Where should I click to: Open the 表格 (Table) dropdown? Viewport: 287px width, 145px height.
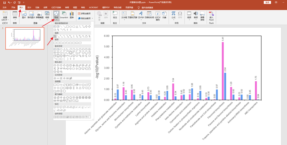pos(15,16)
